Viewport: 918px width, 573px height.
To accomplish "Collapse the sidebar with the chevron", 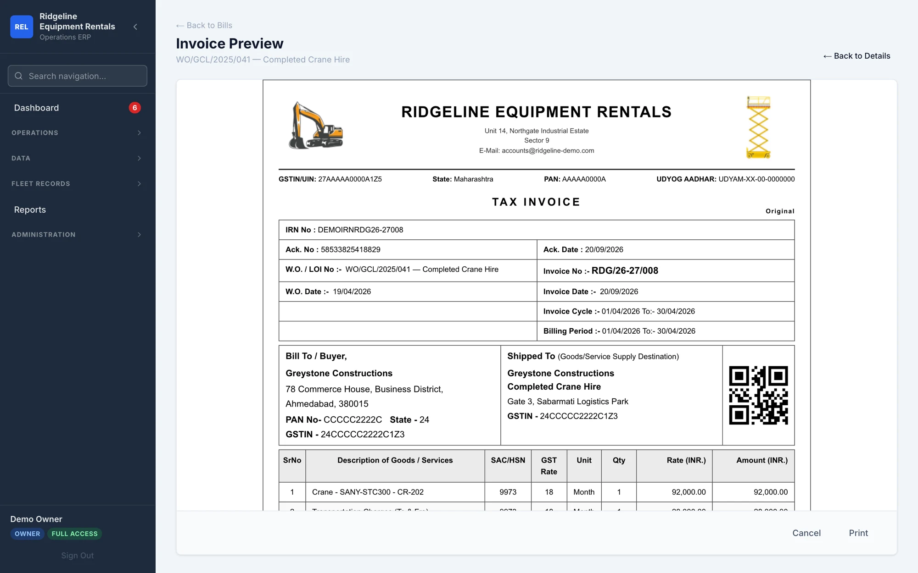I will tap(135, 27).
